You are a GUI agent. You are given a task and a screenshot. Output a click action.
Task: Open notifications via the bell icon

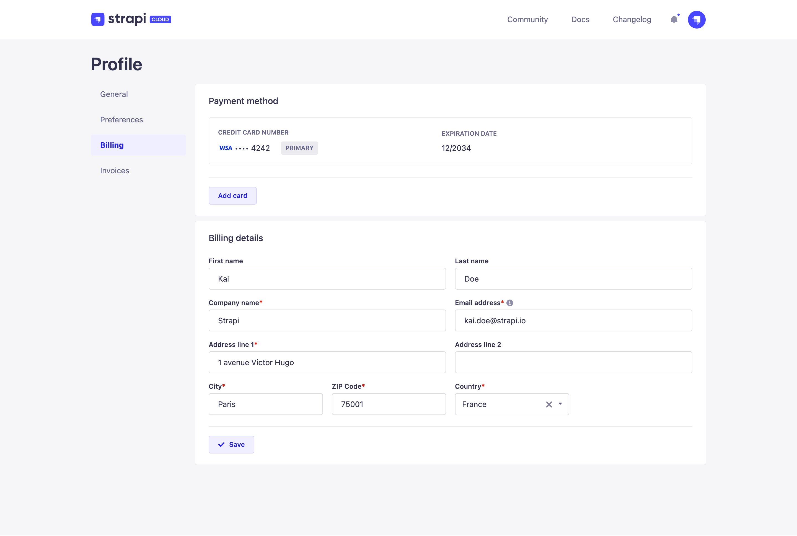point(674,19)
